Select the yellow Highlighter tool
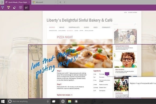156x104 pixels. [9, 8]
